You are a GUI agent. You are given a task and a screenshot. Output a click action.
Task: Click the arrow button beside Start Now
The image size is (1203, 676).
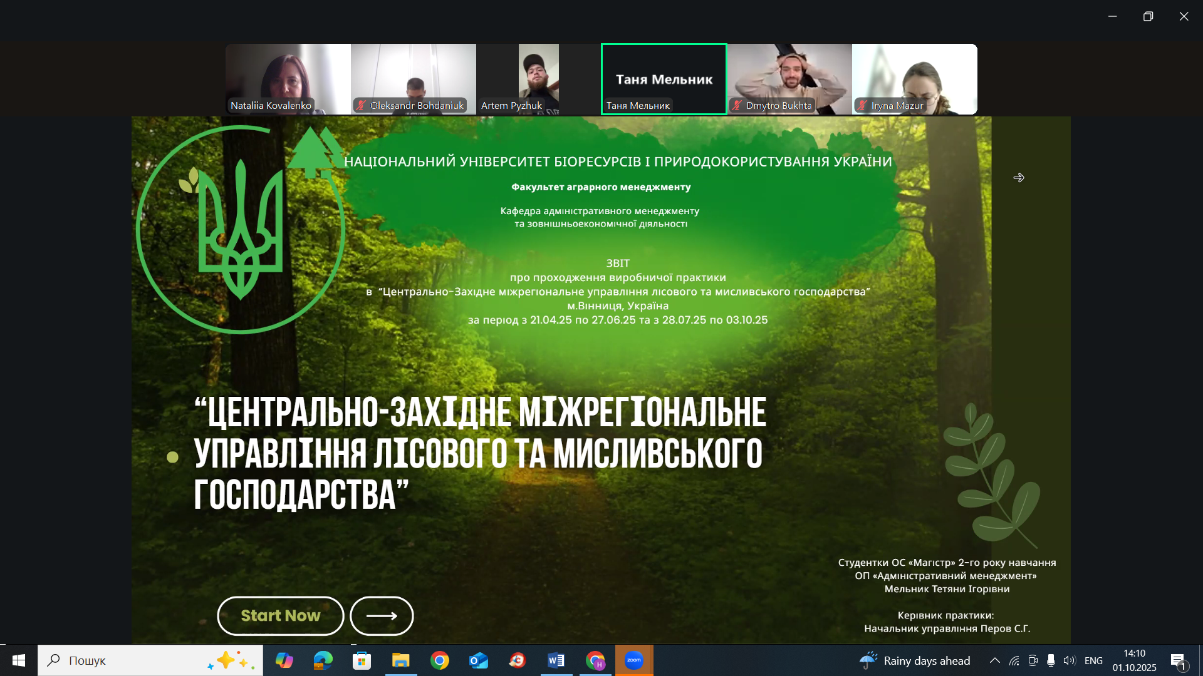pos(382,616)
